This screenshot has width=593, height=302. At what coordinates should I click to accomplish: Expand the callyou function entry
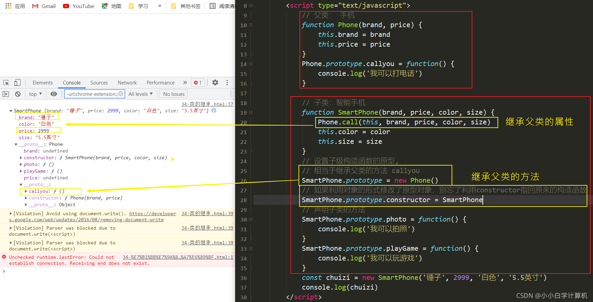(26, 191)
